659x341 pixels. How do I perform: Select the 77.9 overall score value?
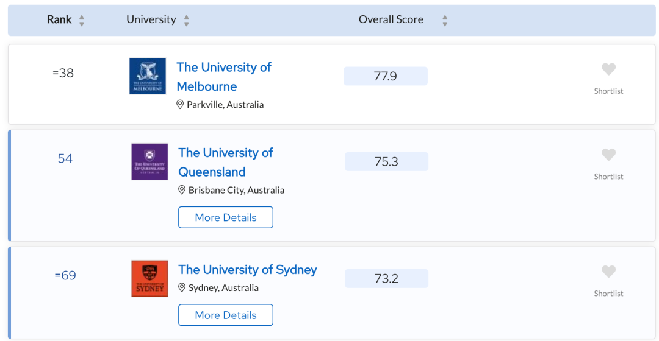[x=386, y=76]
